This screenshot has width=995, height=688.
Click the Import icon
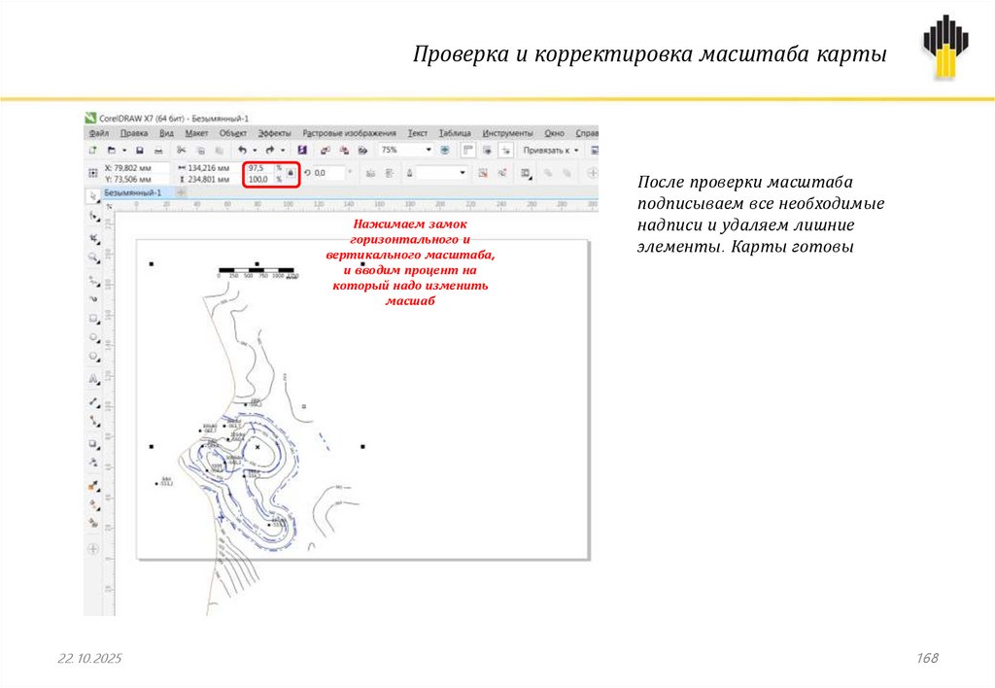pos(325,151)
